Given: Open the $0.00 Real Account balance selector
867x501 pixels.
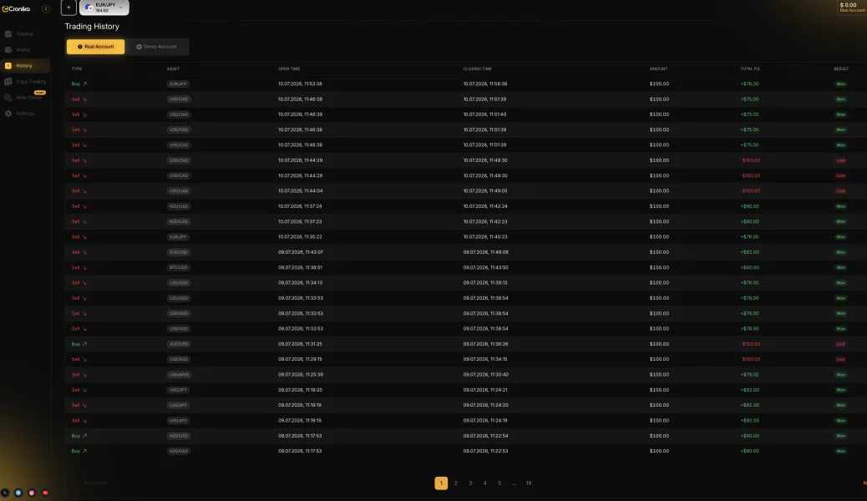Looking at the screenshot, I should coord(851,8).
